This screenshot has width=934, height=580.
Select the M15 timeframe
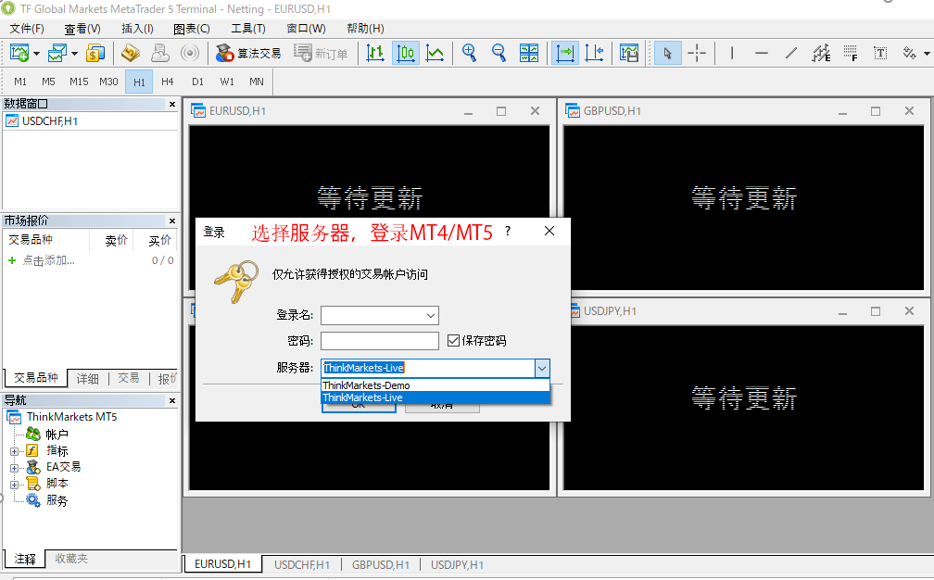coord(79,82)
